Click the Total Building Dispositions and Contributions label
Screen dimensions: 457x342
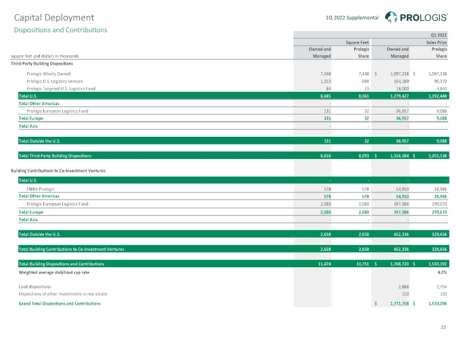tap(62, 264)
